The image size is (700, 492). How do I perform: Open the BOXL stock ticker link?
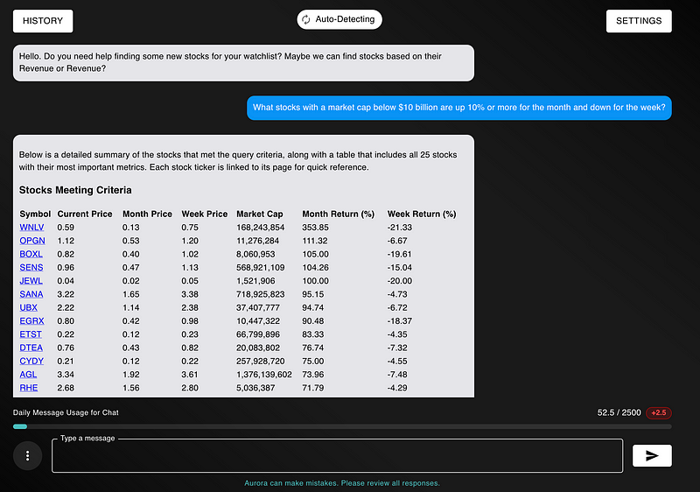[31, 254]
